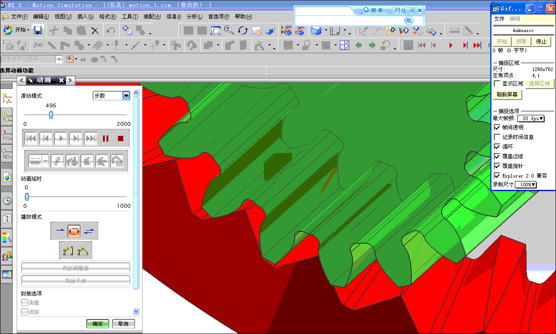Click the Fit view toolbar icon
556x334 pixels.
[x=215, y=31]
